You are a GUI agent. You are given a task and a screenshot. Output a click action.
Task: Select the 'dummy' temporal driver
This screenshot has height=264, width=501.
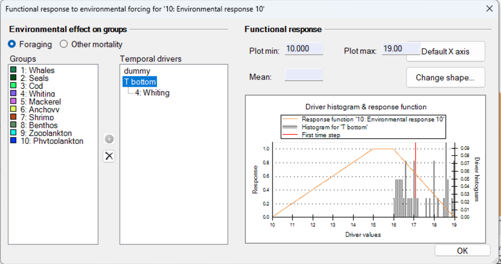point(137,71)
